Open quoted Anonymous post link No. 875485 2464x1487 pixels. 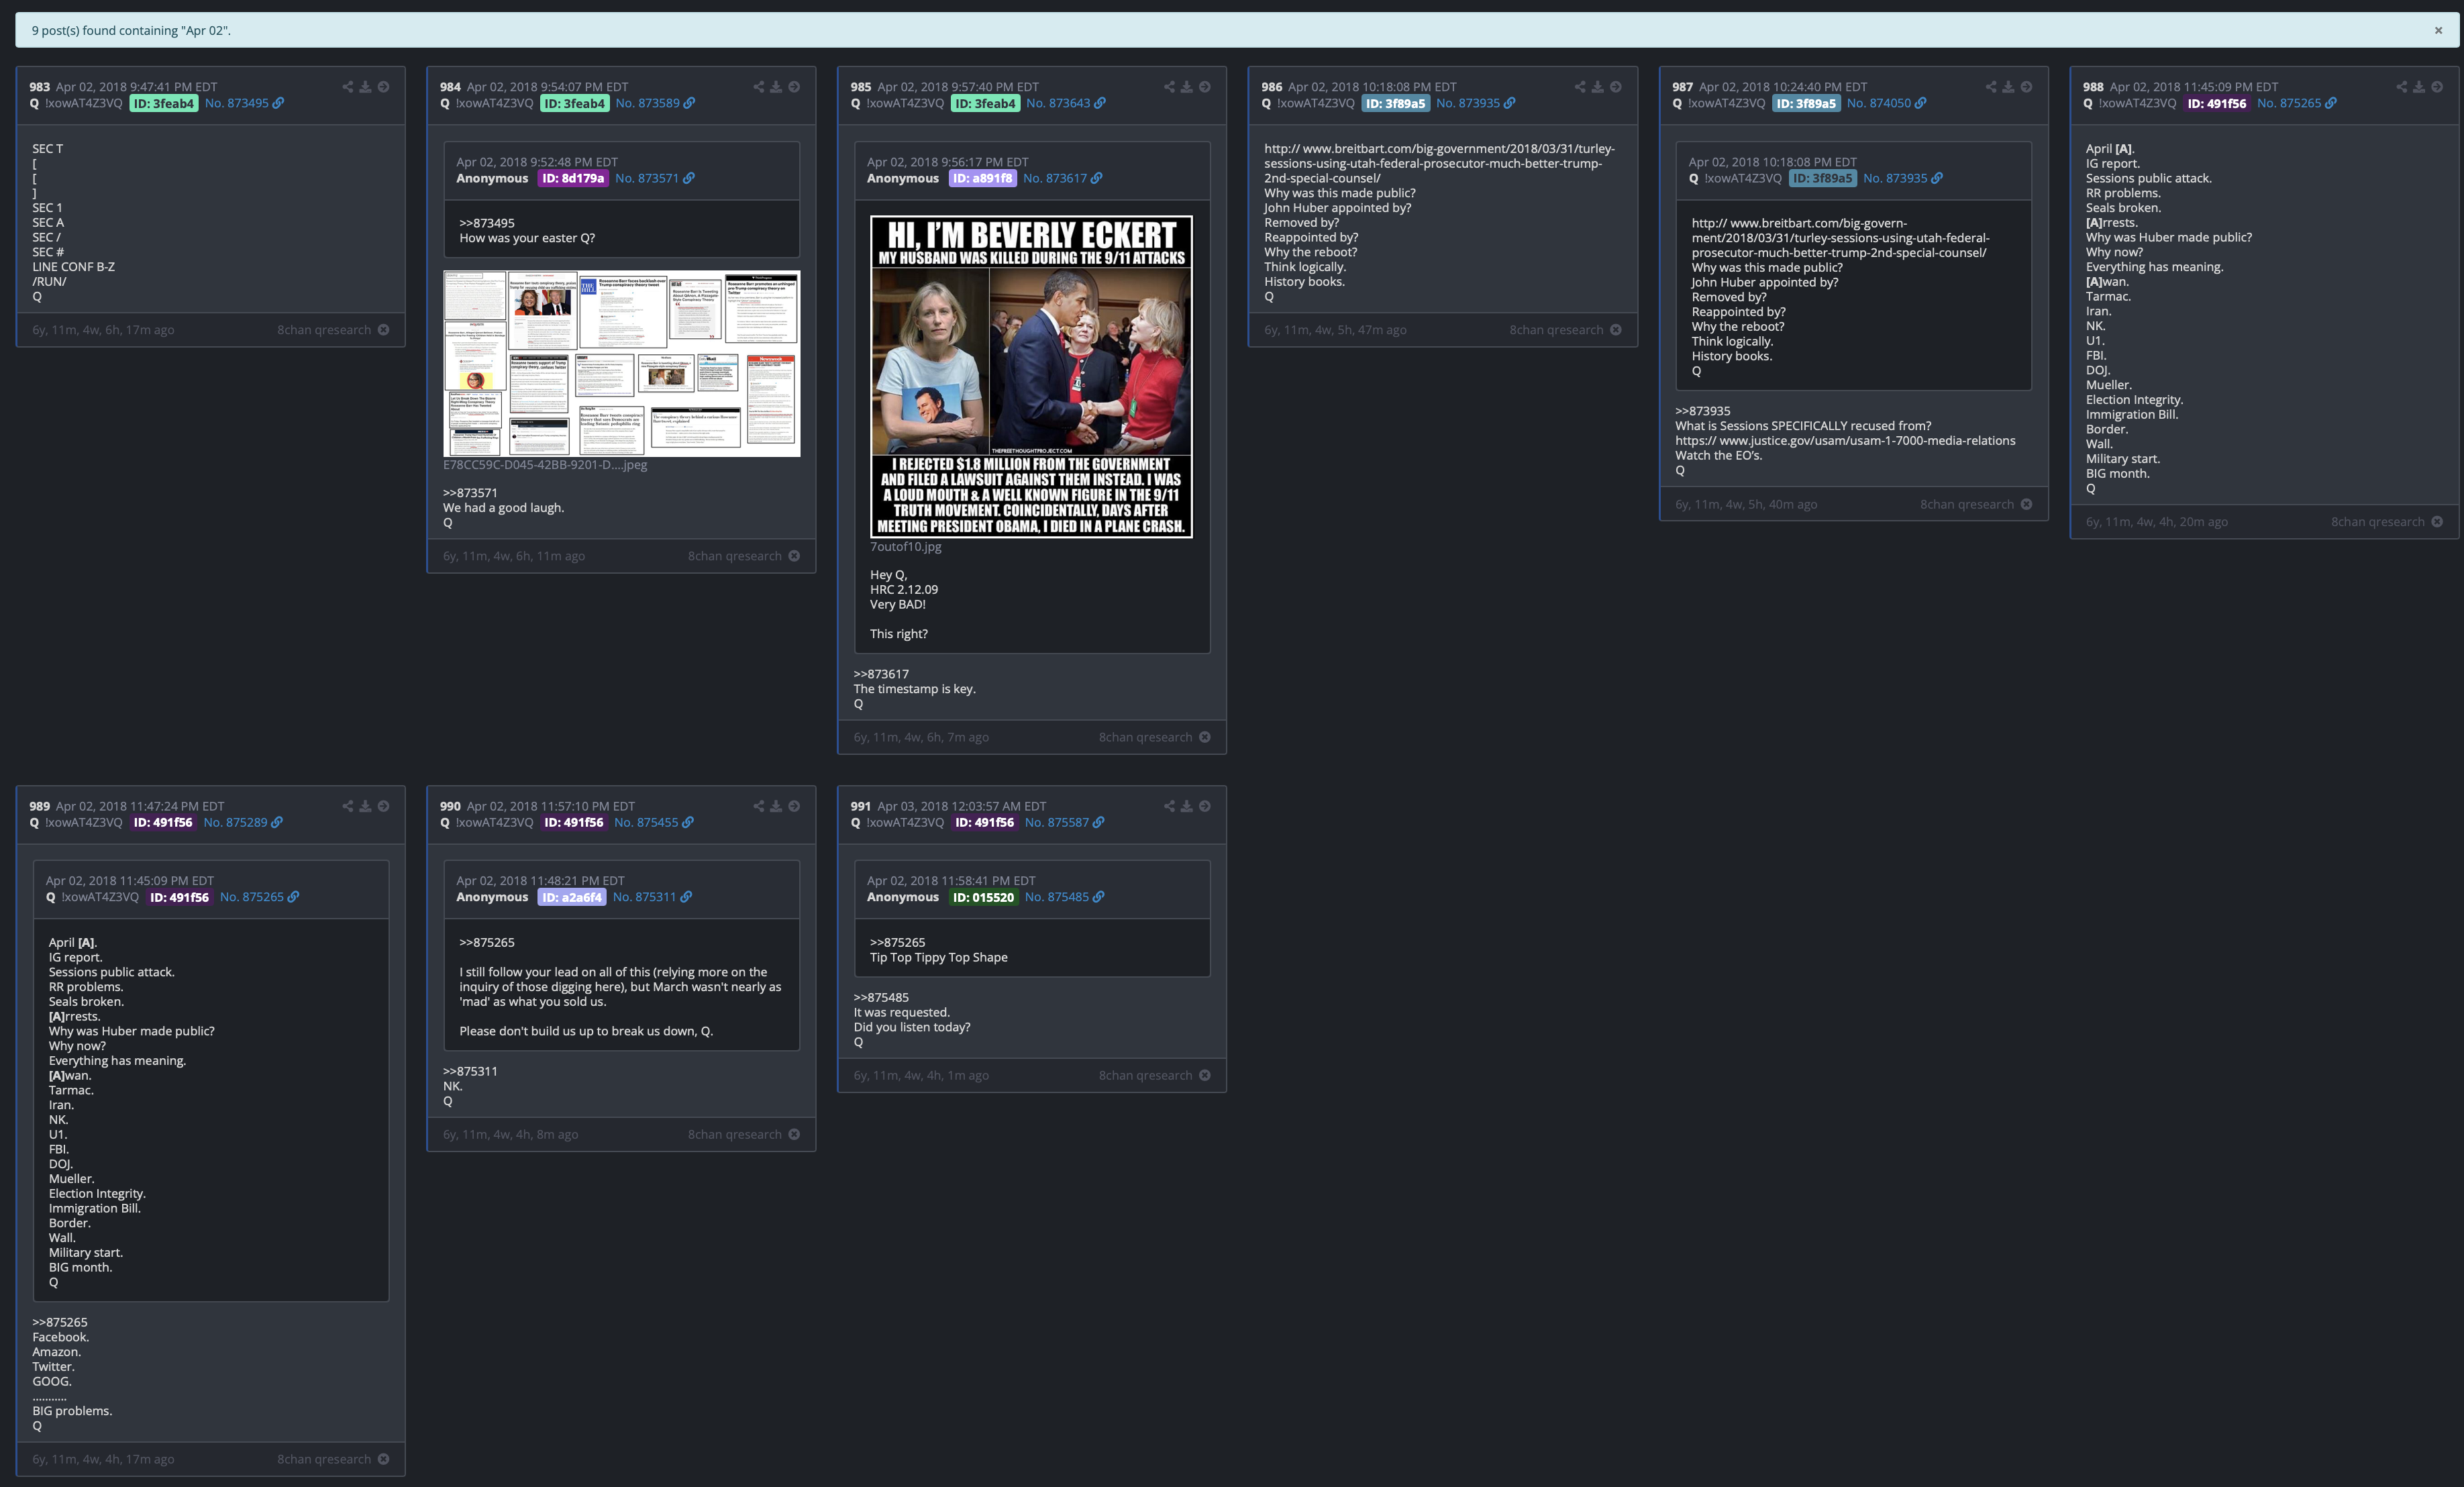click(1065, 897)
